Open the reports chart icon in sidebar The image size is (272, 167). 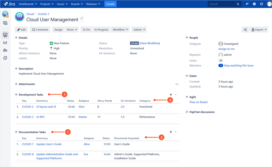5,43
